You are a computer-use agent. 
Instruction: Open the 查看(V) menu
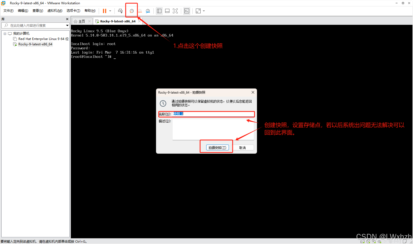click(x=38, y=11)
